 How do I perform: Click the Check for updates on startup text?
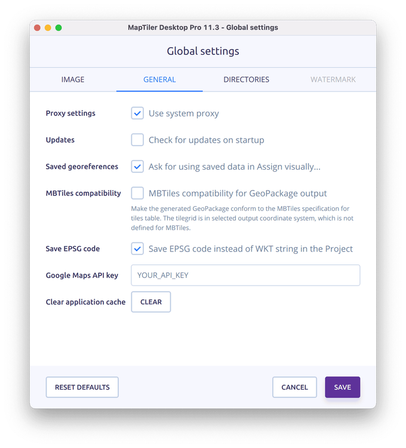click(206, 140)
